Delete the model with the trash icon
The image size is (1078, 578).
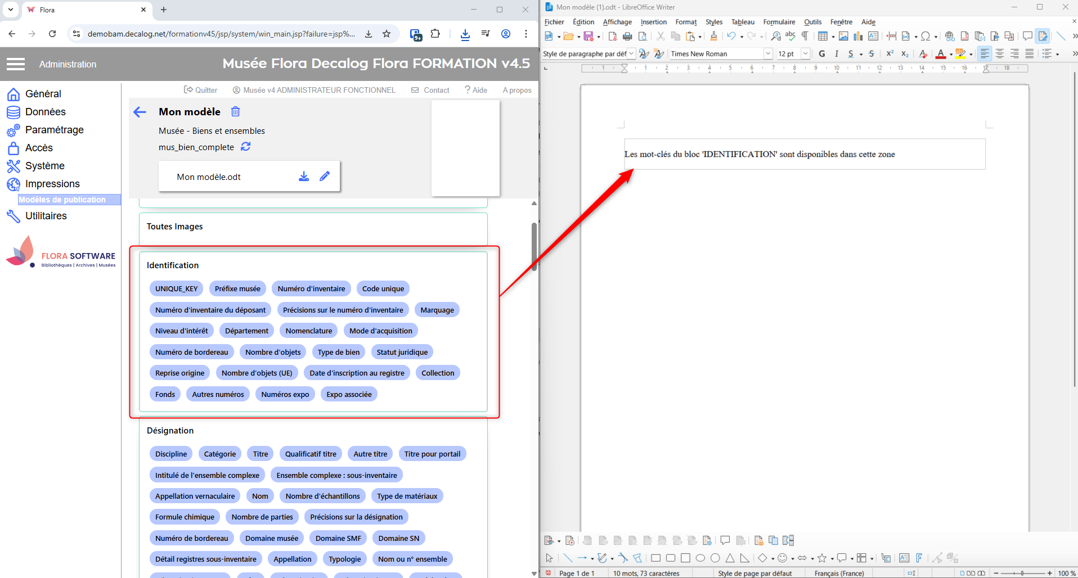coord(236,111)
